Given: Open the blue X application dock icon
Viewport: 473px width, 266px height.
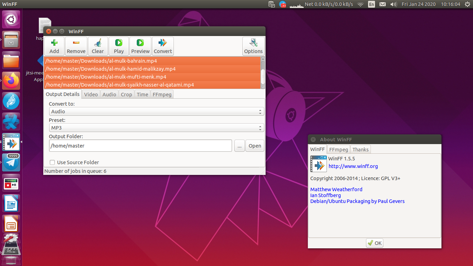Looking at the screenshot, I should coord(11,122).
